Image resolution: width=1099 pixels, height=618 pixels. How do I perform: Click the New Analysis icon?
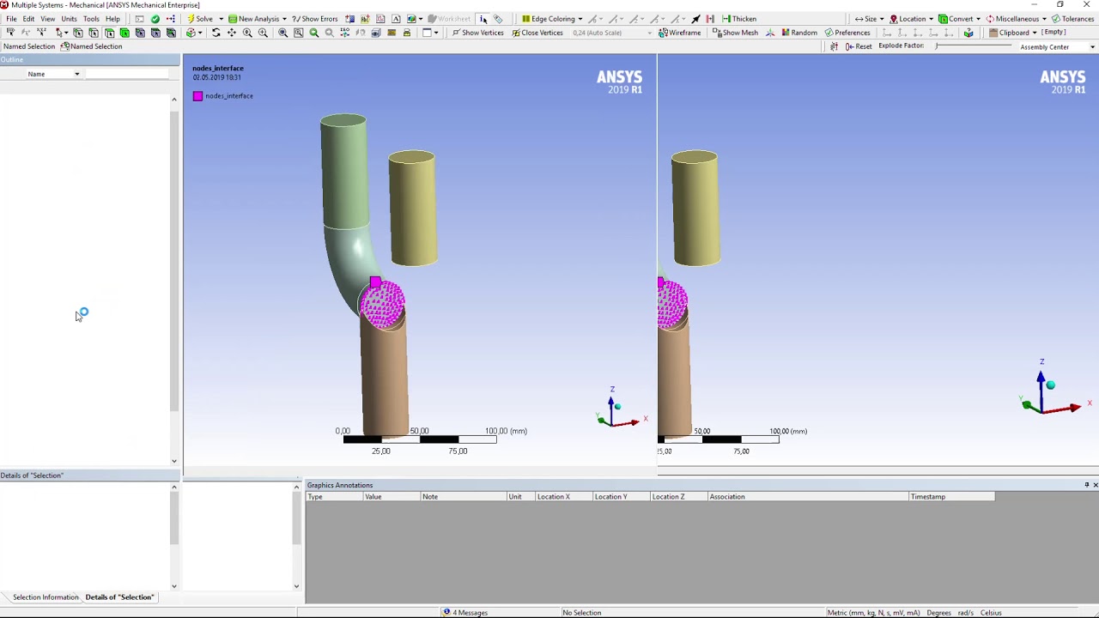(233, 19)
